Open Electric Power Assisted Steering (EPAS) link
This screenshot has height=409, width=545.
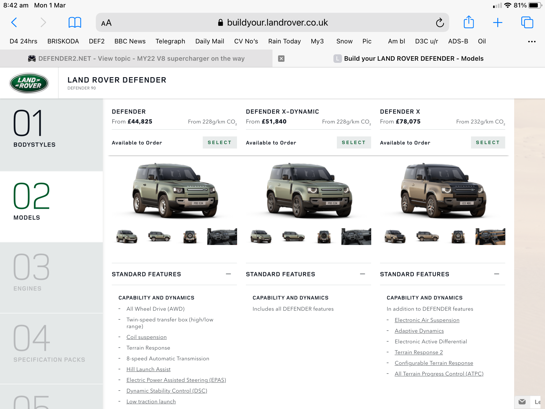tap(176, 380)
